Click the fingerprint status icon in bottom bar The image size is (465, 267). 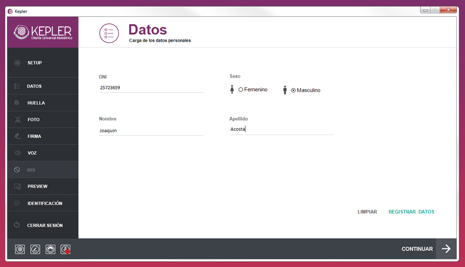(20, 249)
